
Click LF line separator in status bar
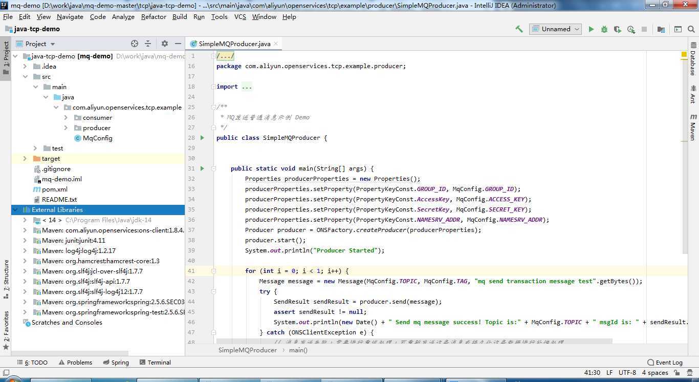point(609,373)
